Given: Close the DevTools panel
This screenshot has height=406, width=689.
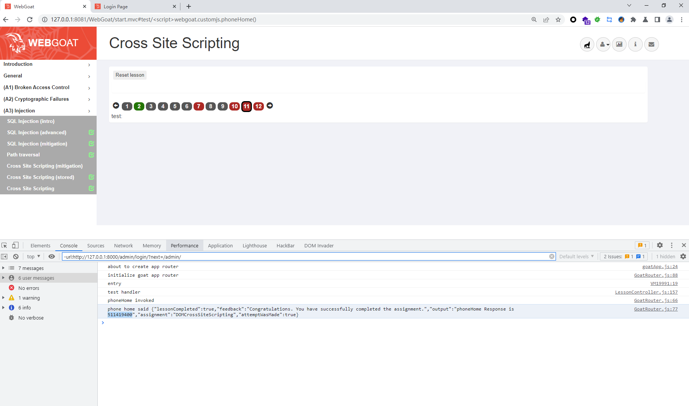Looking at the screenshot, I should 684,245.
